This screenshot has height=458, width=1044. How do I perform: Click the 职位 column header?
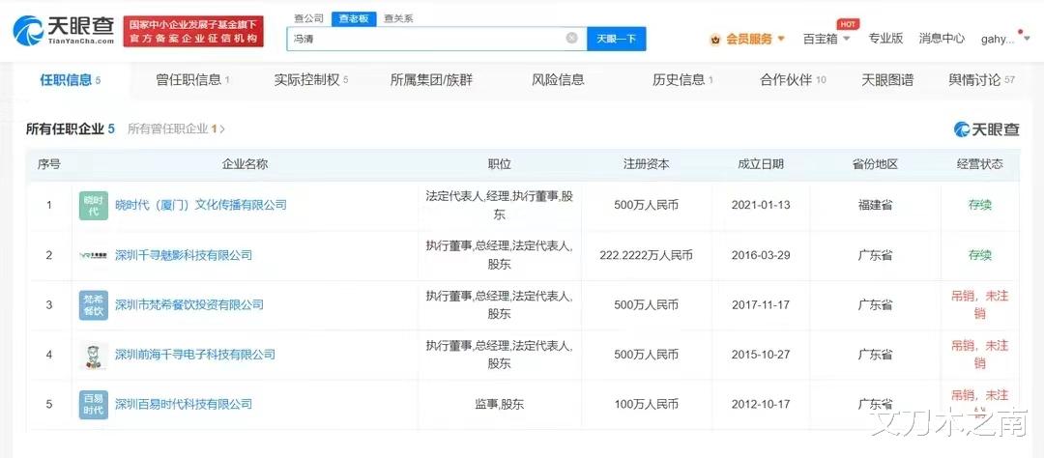[499, 163]
